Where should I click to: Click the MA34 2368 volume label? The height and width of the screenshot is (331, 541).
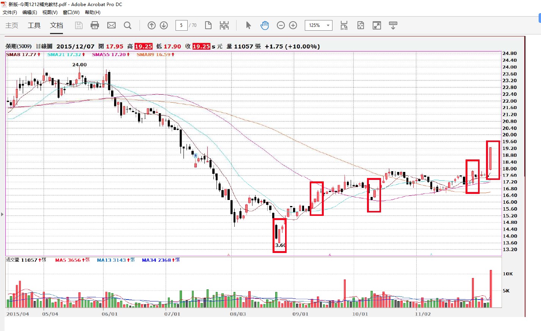pos(161,260)
